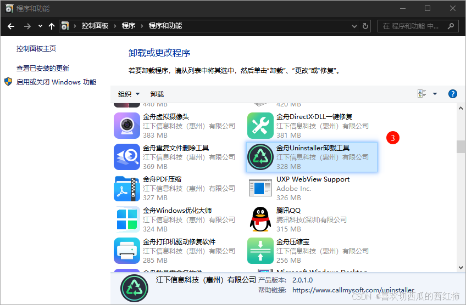Click the scrollbar down arrow

tap(461, 268)
